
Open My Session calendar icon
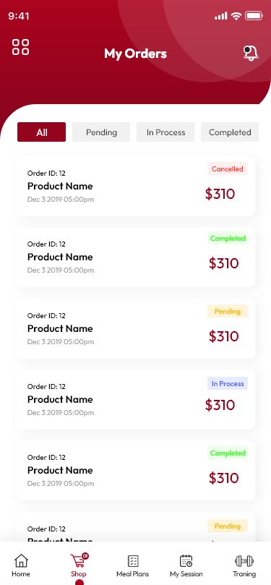pyautogui.click(x=186, y=560)
